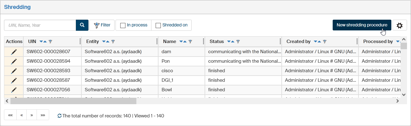Open the gear settings icon
Image resolution: width=411 pixels, height=126 pixels.
(399, 26)
